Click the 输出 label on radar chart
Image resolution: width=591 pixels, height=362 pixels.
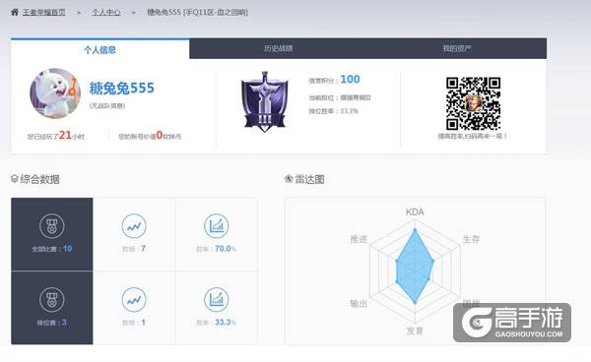pos(359,303)
